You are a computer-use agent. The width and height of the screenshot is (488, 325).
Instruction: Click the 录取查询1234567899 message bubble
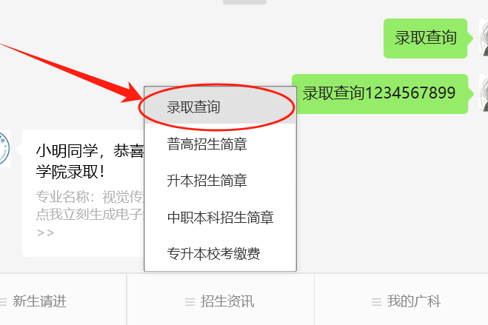click(x=380, y=93)
